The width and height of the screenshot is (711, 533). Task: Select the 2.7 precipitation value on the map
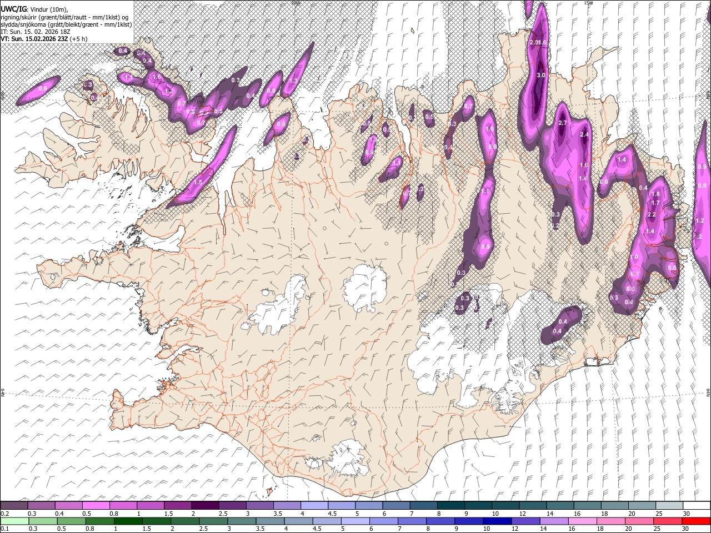(562, 123)
